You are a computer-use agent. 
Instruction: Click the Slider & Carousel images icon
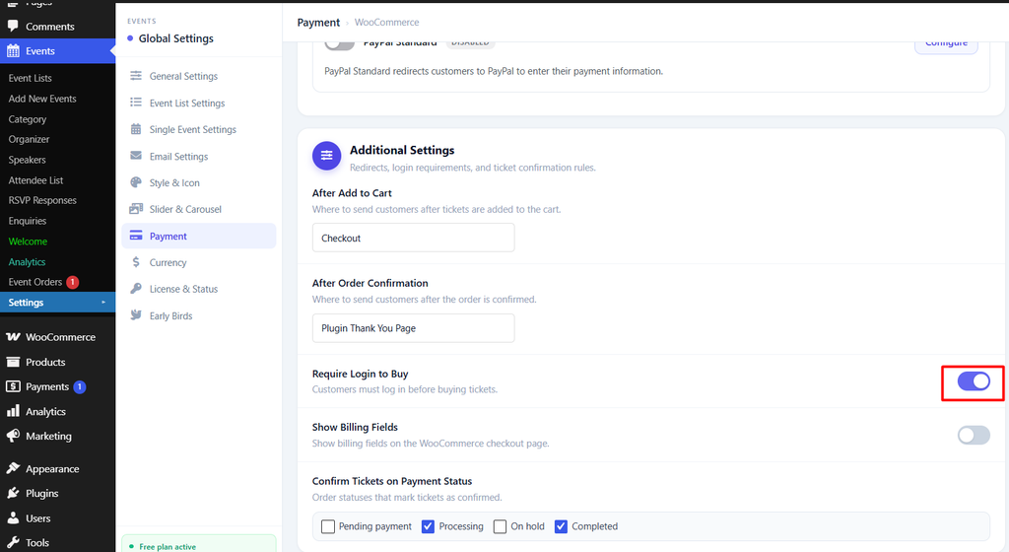click(x=136, y=209)
